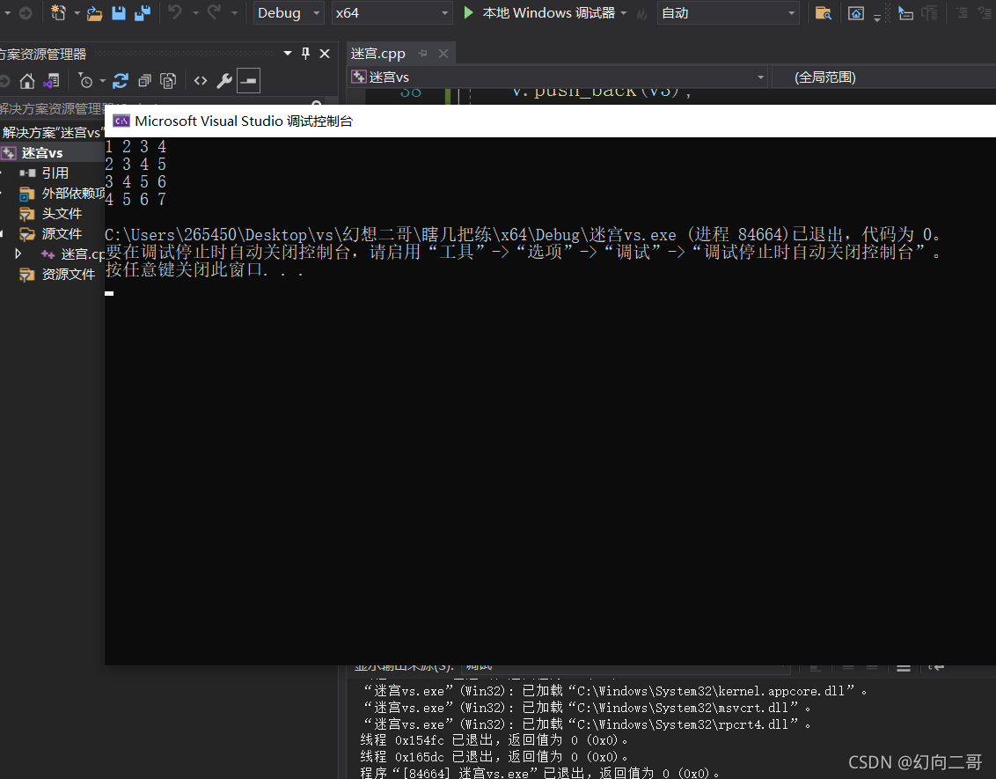Click the 本地 Windows 调试器 button

(548, 12)
